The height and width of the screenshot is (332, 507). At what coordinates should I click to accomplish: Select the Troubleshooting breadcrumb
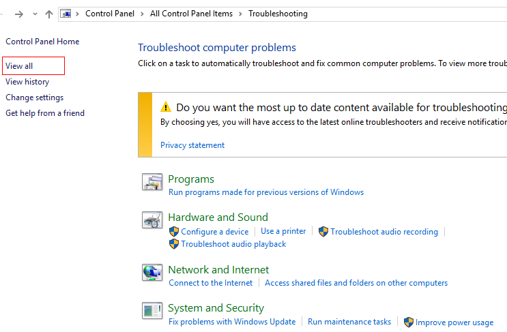[x=278, y=14]
